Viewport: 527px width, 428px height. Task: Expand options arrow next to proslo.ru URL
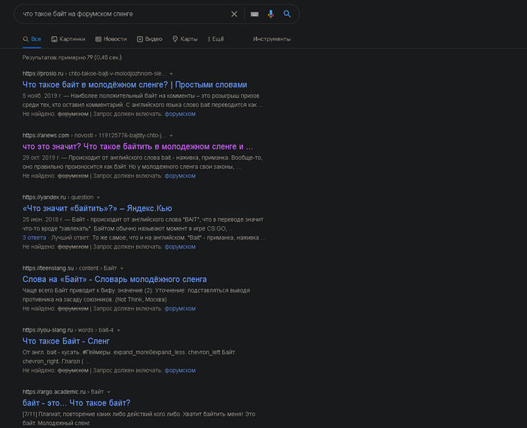[x=171, y=74]
